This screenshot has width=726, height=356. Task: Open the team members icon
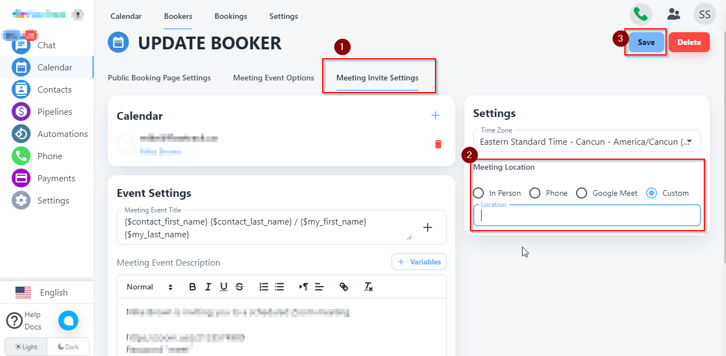coord(674,14)
